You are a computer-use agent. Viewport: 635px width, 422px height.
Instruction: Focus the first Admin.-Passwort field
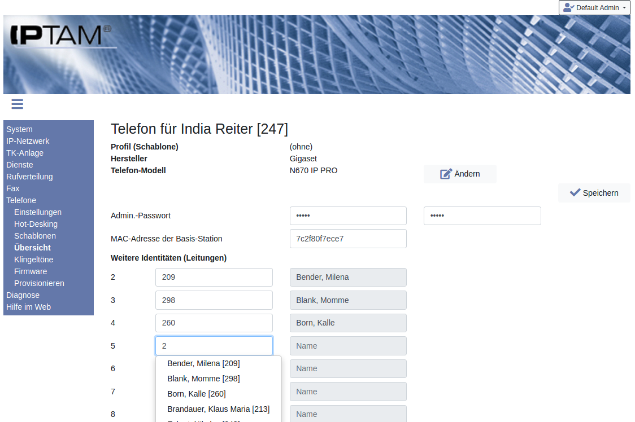[348, 216]
